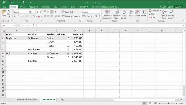
Task: Toggle Wrap Text
Action: pos(68,12)
